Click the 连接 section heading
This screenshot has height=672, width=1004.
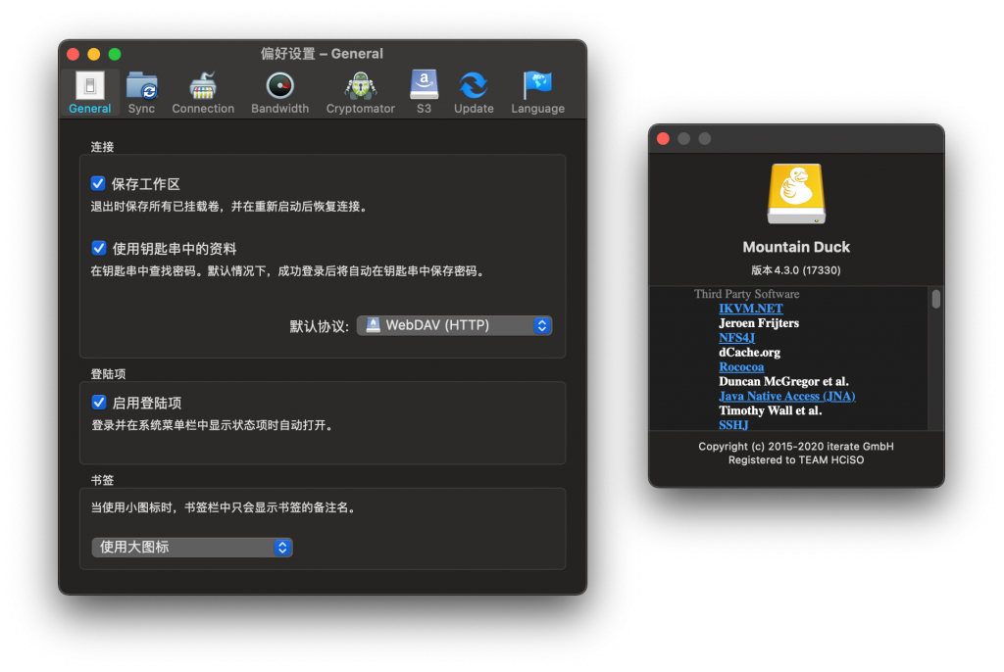(x=102, y=147)
